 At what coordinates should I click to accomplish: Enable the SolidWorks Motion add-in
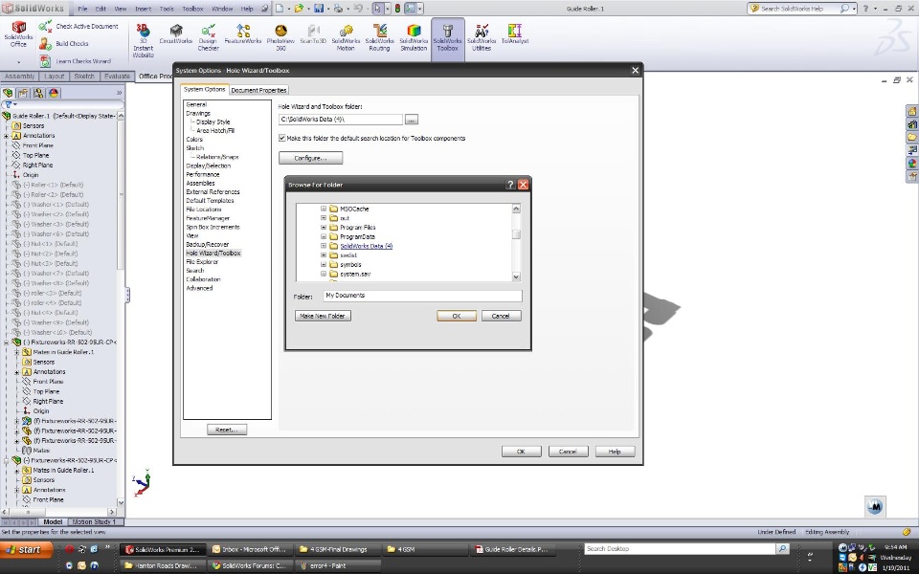click(x=346, y=38)
